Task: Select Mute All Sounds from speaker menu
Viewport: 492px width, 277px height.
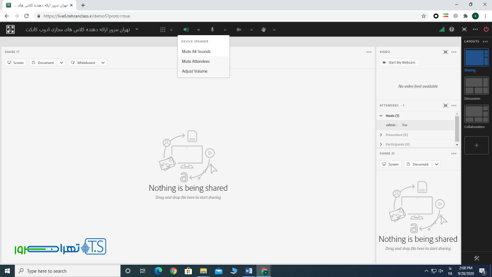Action: tap(196, 52)
